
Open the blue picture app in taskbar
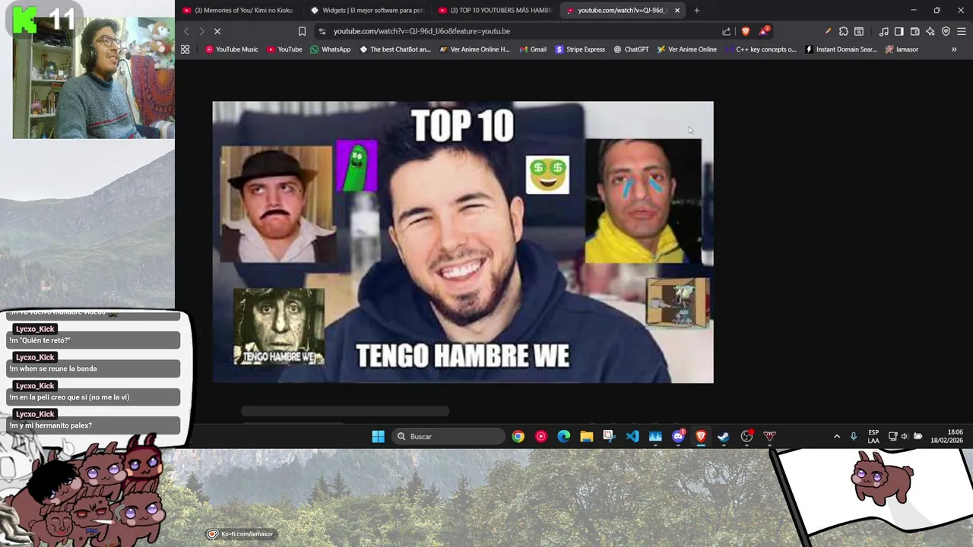coord(655,436)
